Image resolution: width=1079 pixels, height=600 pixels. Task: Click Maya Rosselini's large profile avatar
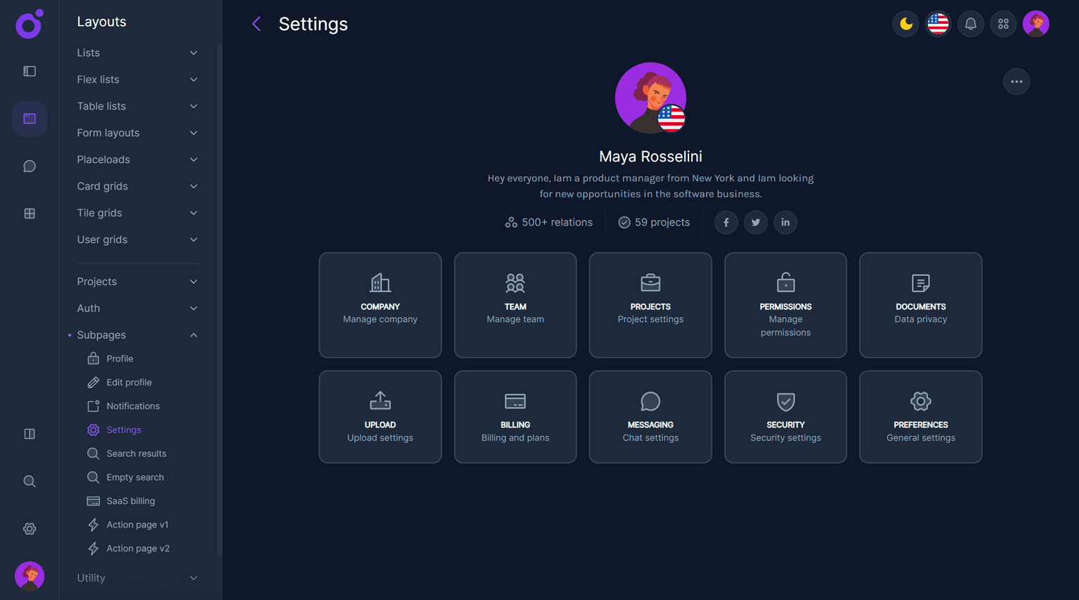[650, 98]
